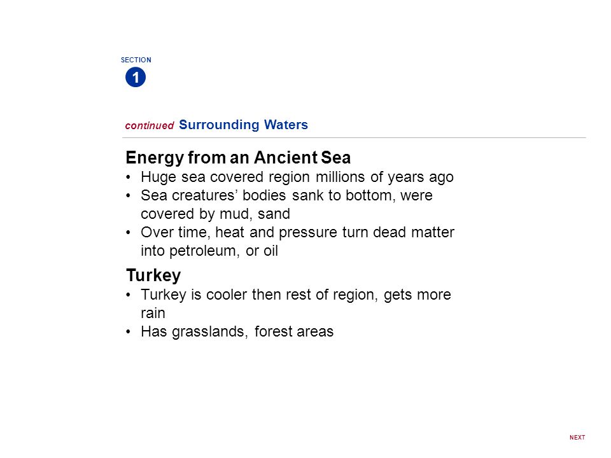Viewport: 611px width, 458px height.
Task: Click the 'Sea creatures' bodies sank' line
Action: 287,195
